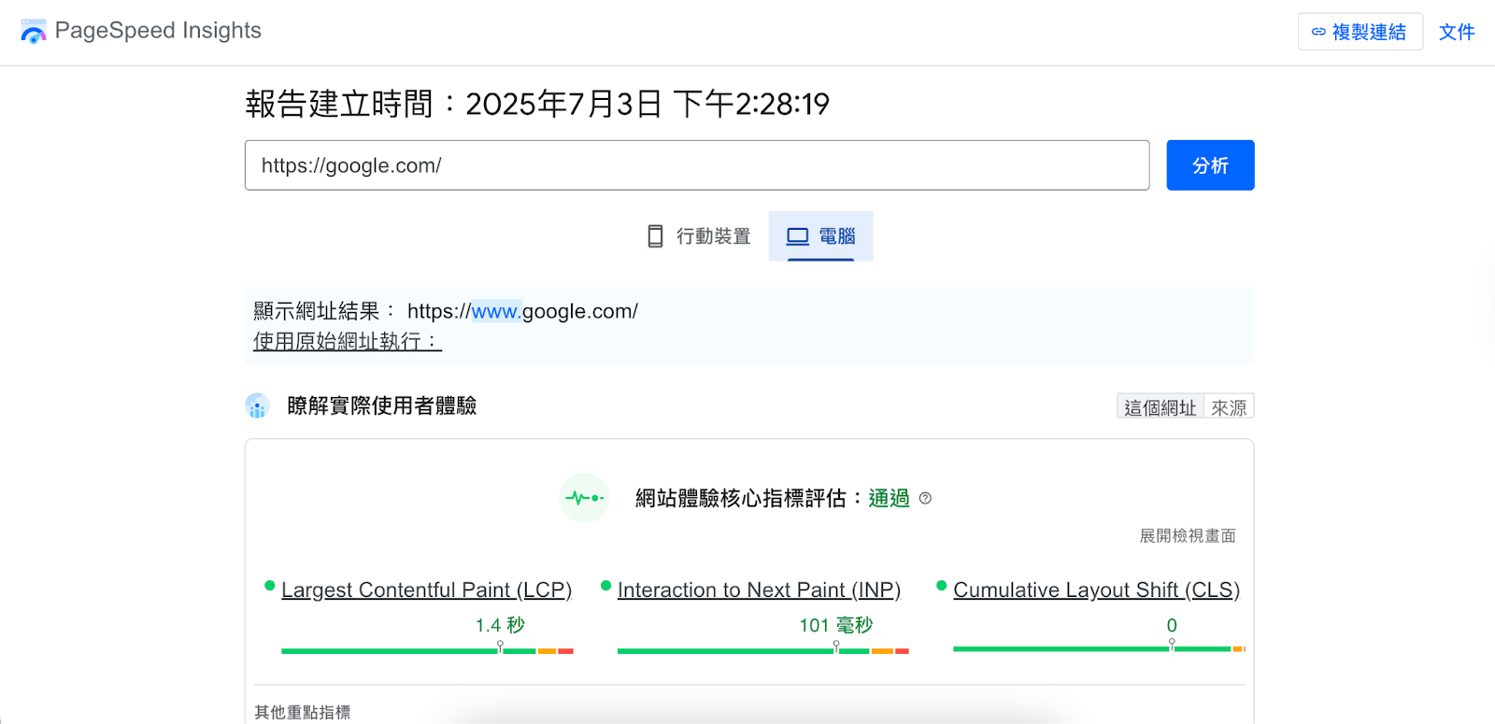Select the 電腦 desktop tab
Image resolution: width=1495 pixels, height=724 pixels.
point(820,236)
